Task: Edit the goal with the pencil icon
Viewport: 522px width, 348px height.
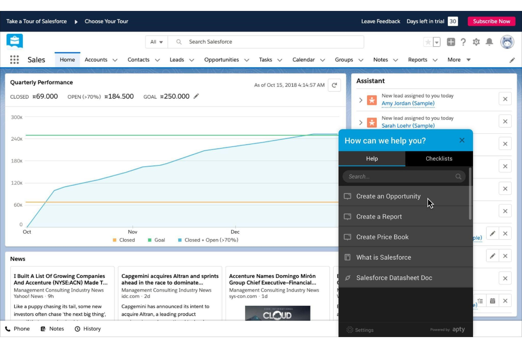Action: [196, 96]
